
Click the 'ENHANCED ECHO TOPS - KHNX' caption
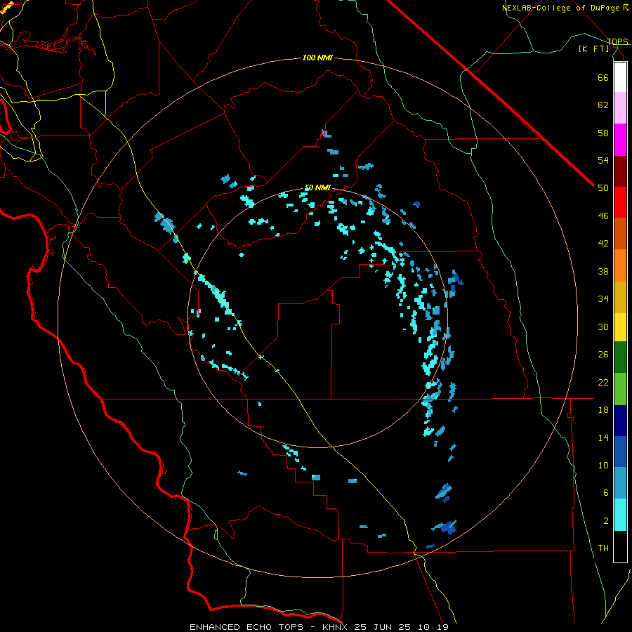pyautogui.click(x=271, y=627)
